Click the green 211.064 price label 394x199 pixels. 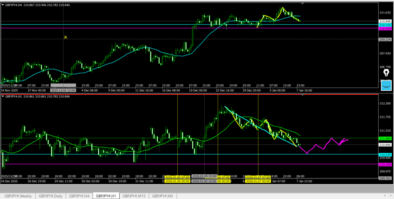tap(385, 138)
